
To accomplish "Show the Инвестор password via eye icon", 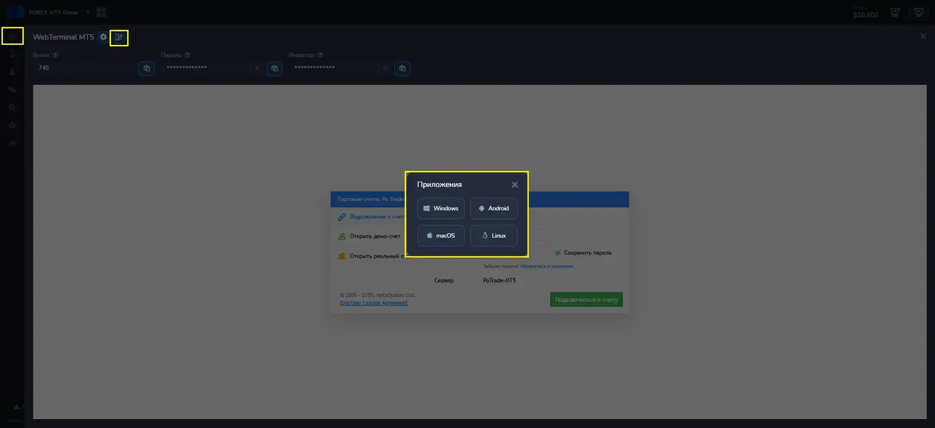I will (x=385, y=69).
